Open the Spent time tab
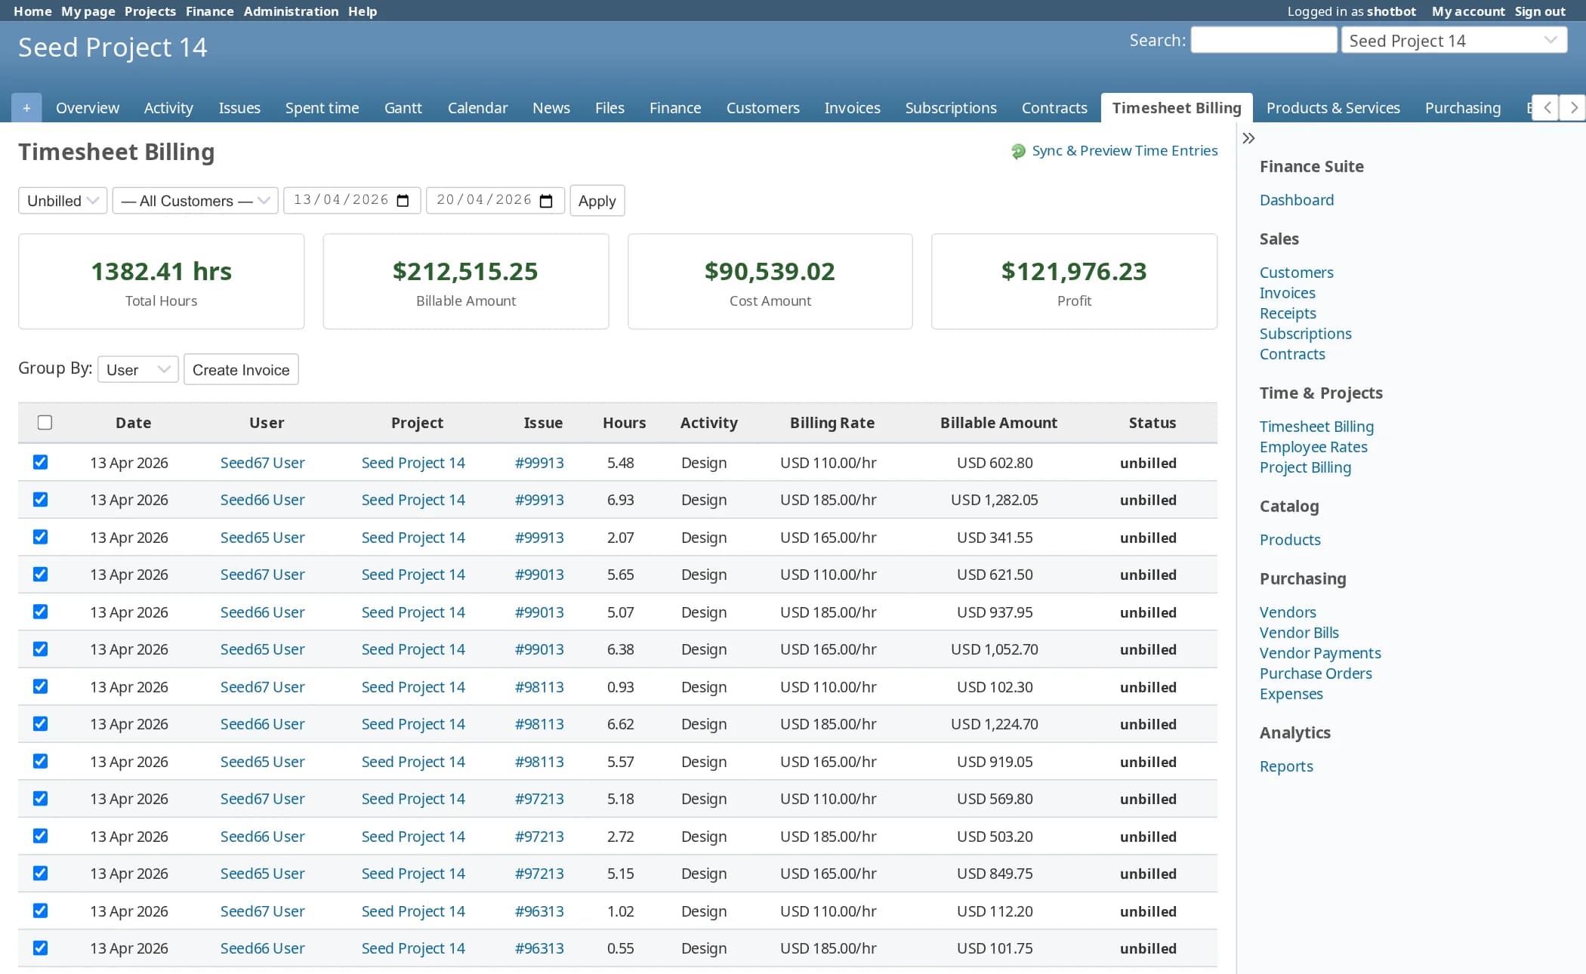This screenshot has width=1586, height=974. (322, 108)
